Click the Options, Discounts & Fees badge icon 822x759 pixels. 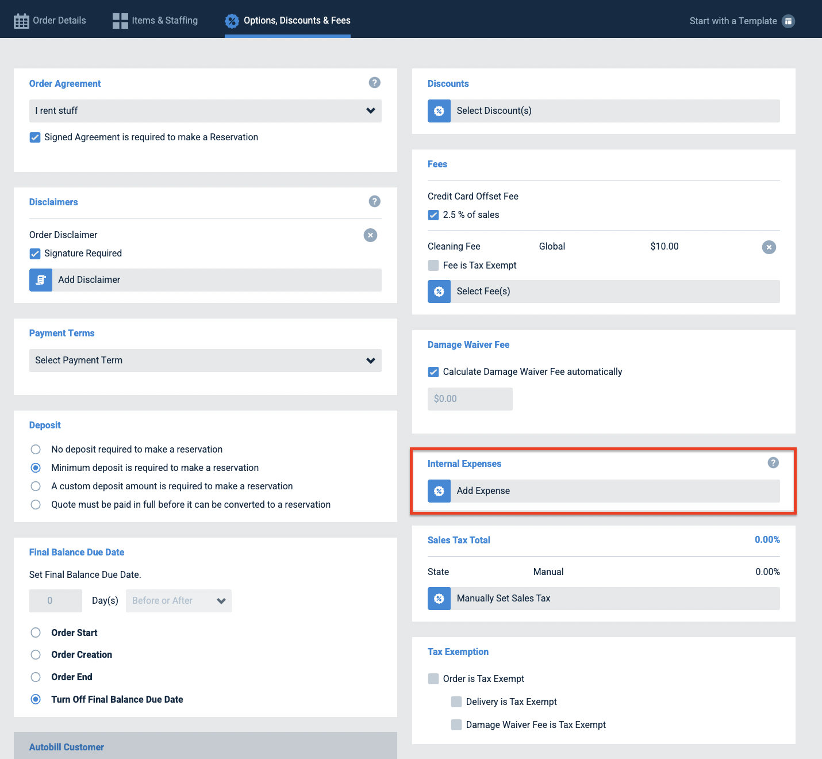tap(232, 21)
